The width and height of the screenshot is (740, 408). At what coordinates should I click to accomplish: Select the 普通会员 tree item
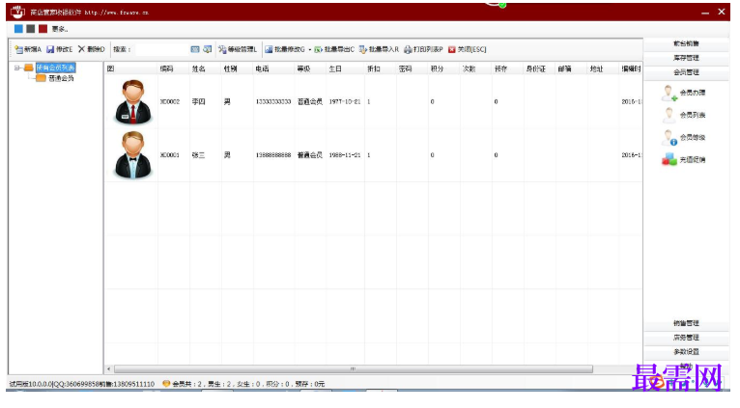(62, 78)
